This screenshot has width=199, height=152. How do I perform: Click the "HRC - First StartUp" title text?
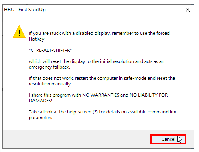pos(25,10)
